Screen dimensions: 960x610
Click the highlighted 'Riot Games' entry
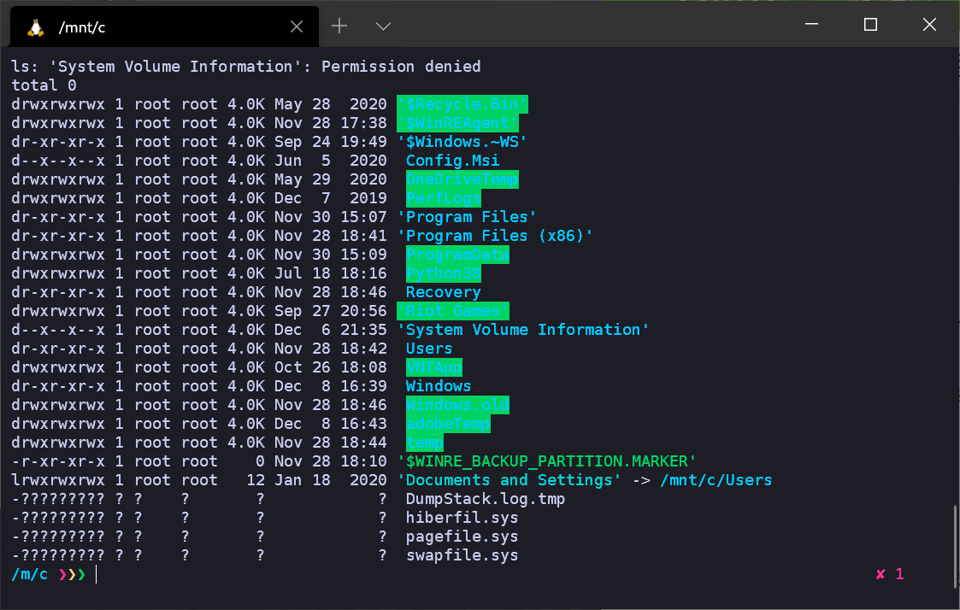pyautogui.click(x=453, y=311)
